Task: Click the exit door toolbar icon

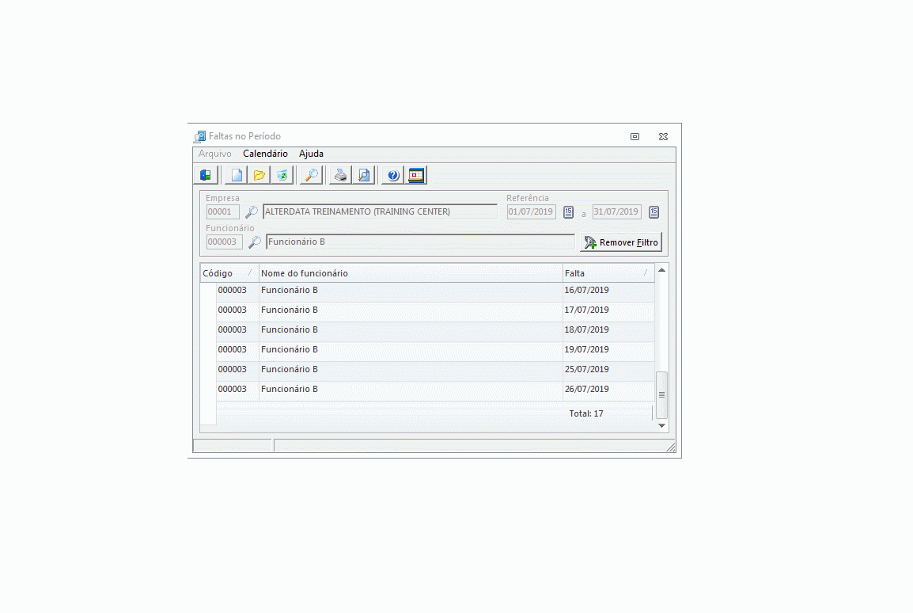Action: (206, 175)
